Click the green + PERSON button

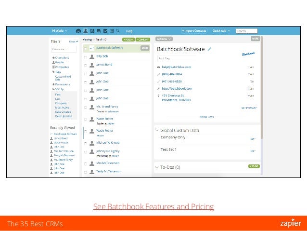coord(128,40)
